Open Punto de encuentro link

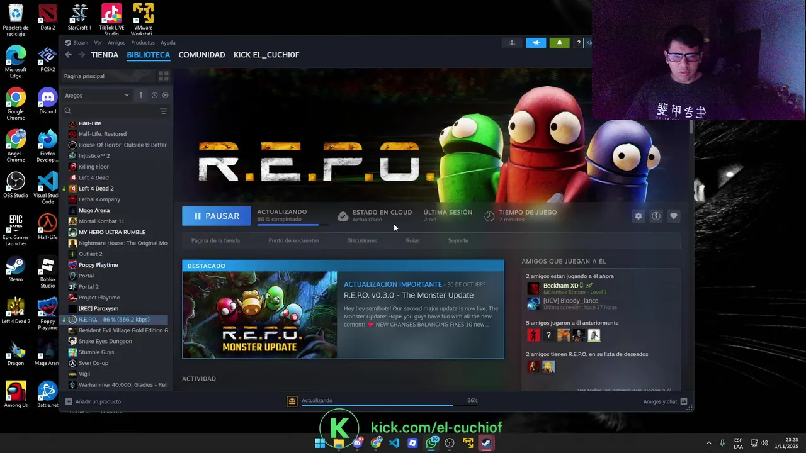pos(293,240)
